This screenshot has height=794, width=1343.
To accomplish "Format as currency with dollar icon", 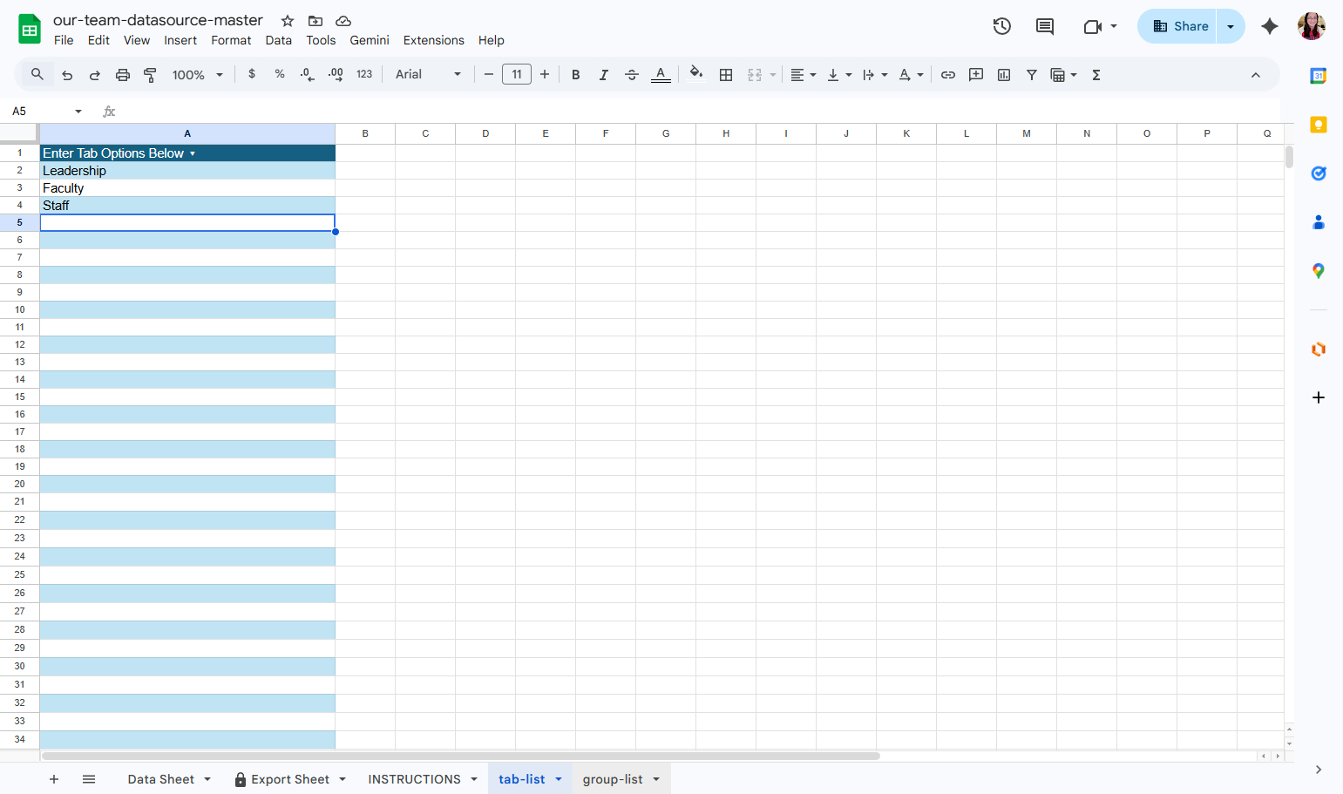I will click(x=252, y=74).
